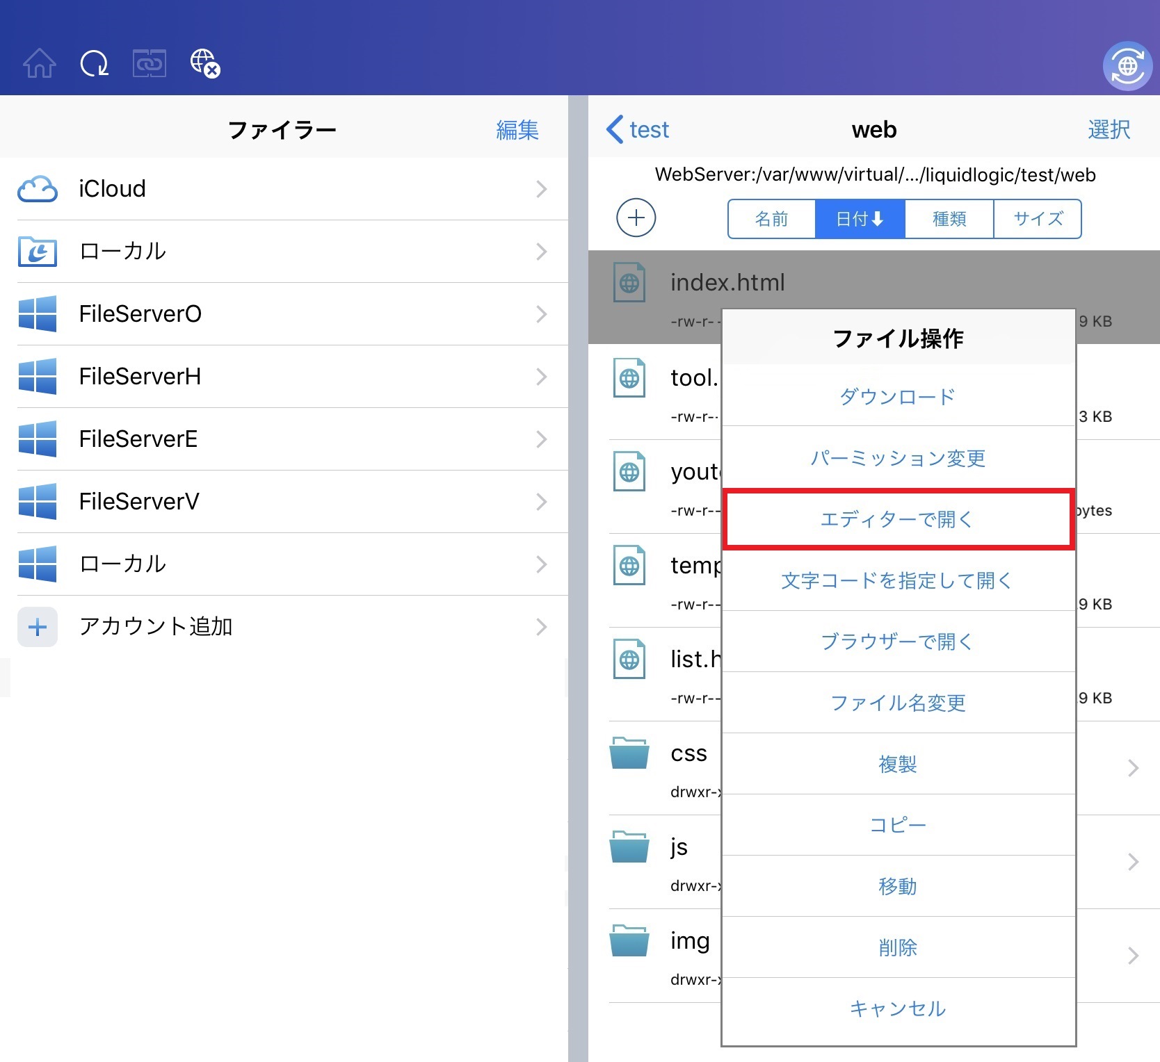Open FileServerH using its chevron
The image size is (1160, 1062).
click(541, 377)
